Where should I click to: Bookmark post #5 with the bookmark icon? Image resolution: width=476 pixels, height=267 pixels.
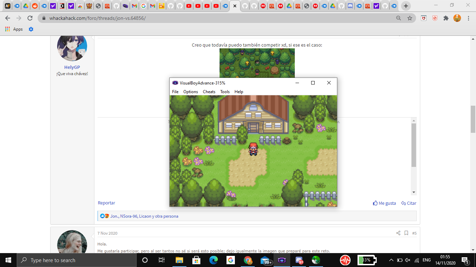[406, 233]
